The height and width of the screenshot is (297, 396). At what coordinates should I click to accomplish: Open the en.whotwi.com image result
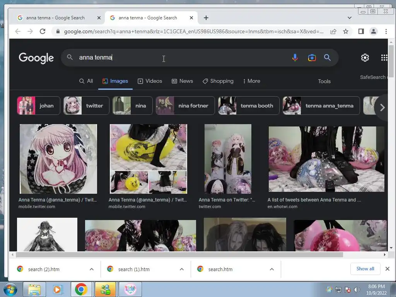(326, 159)
